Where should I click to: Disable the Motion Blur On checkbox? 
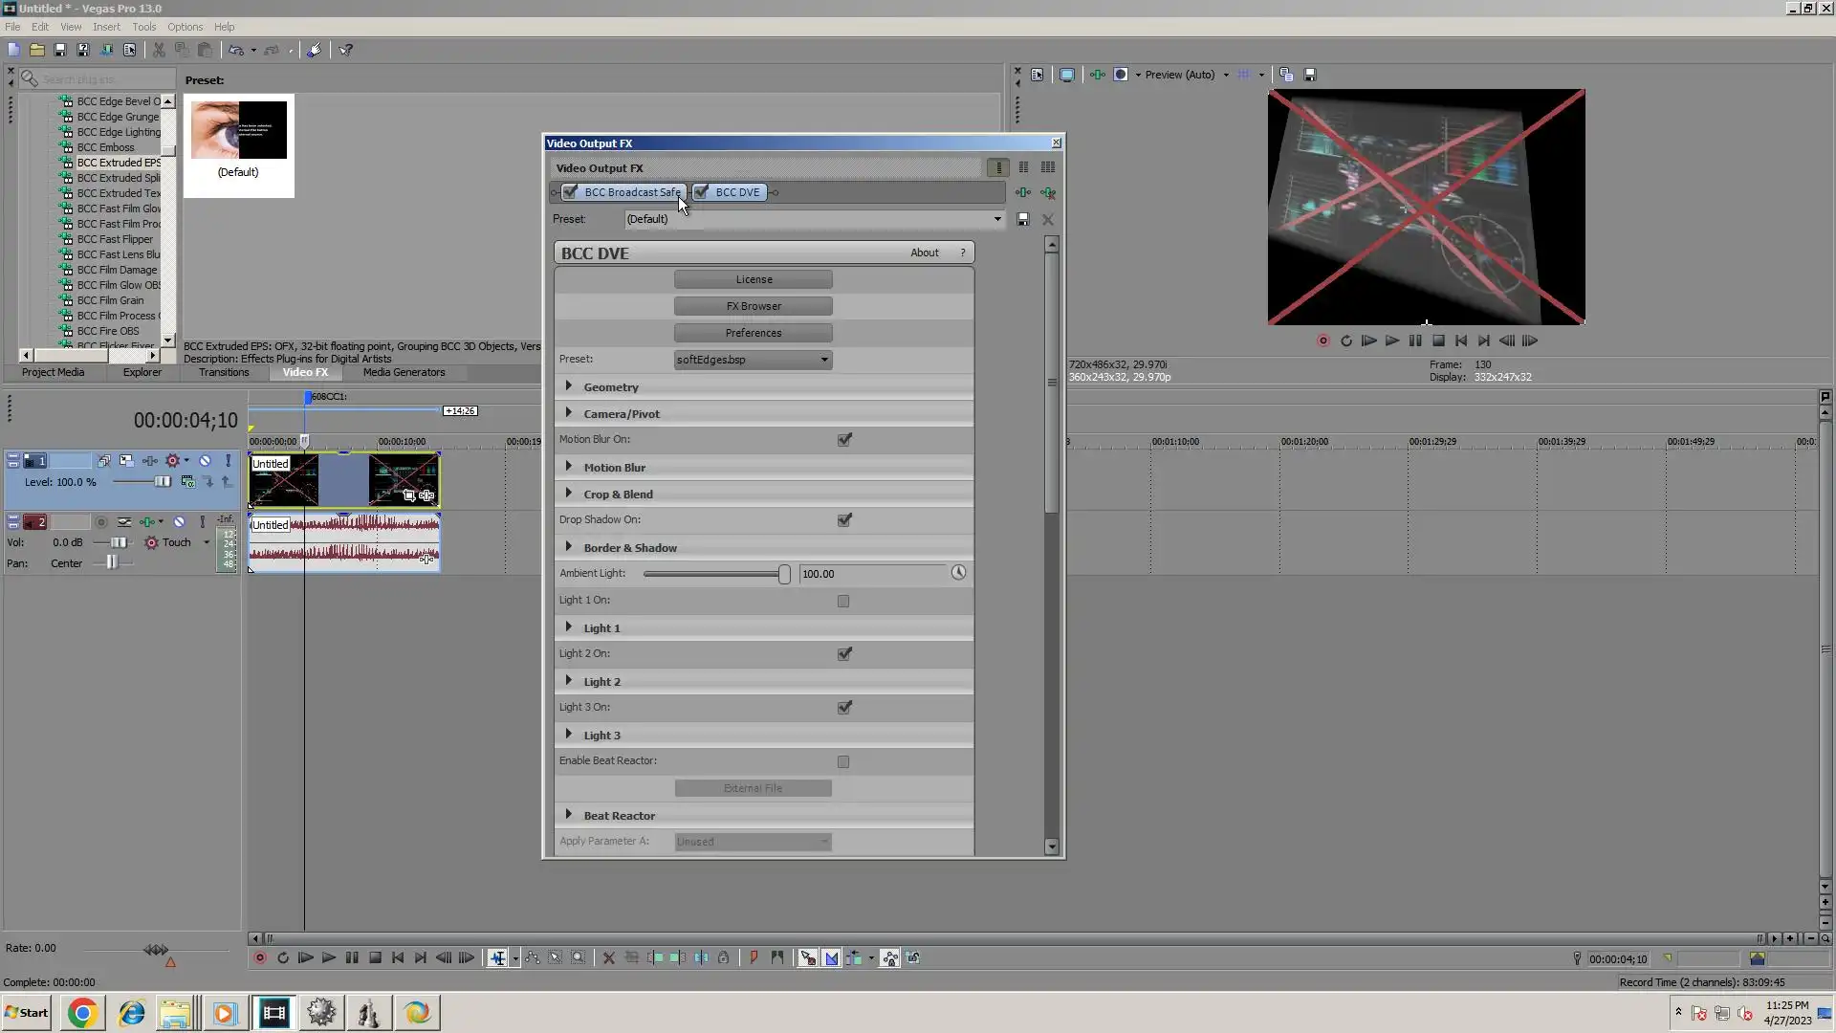(844, 440)
